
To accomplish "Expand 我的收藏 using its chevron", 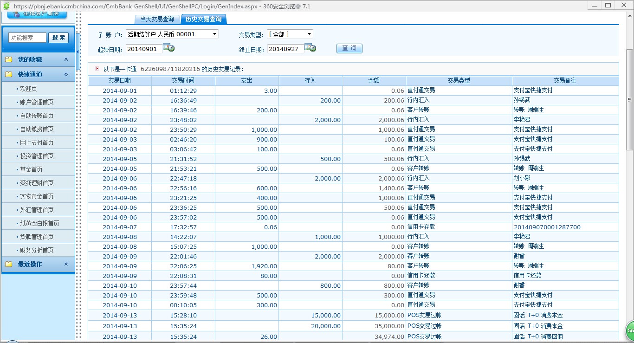I will pos(66,60).
